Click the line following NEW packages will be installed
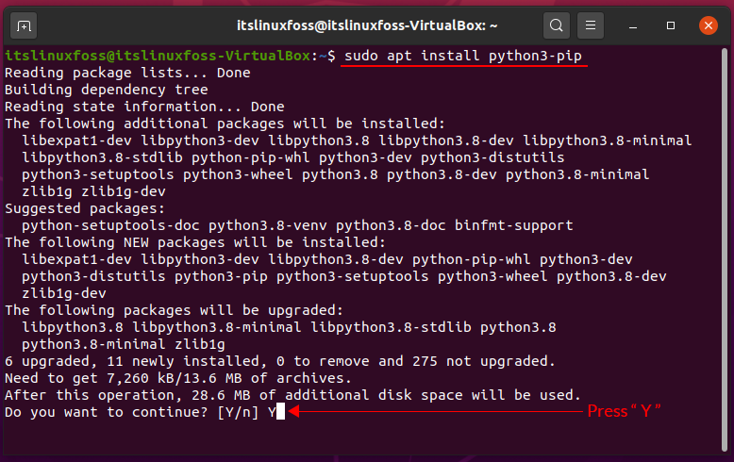 tap(195, 242)
